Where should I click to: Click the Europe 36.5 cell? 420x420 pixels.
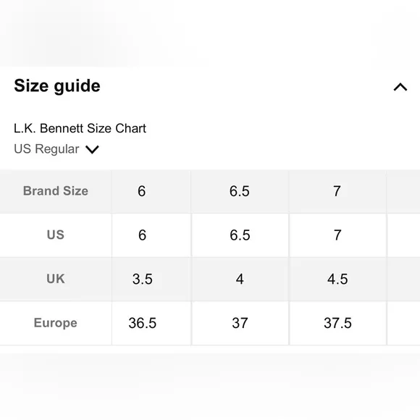[x=151, y=323]
